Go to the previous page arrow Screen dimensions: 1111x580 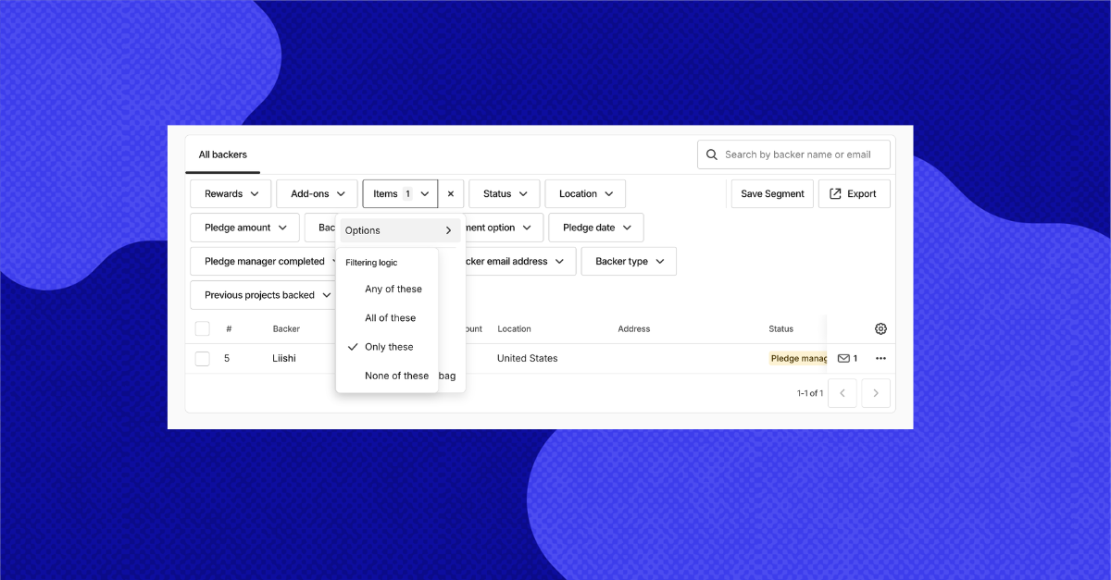(x=842, y=393)
